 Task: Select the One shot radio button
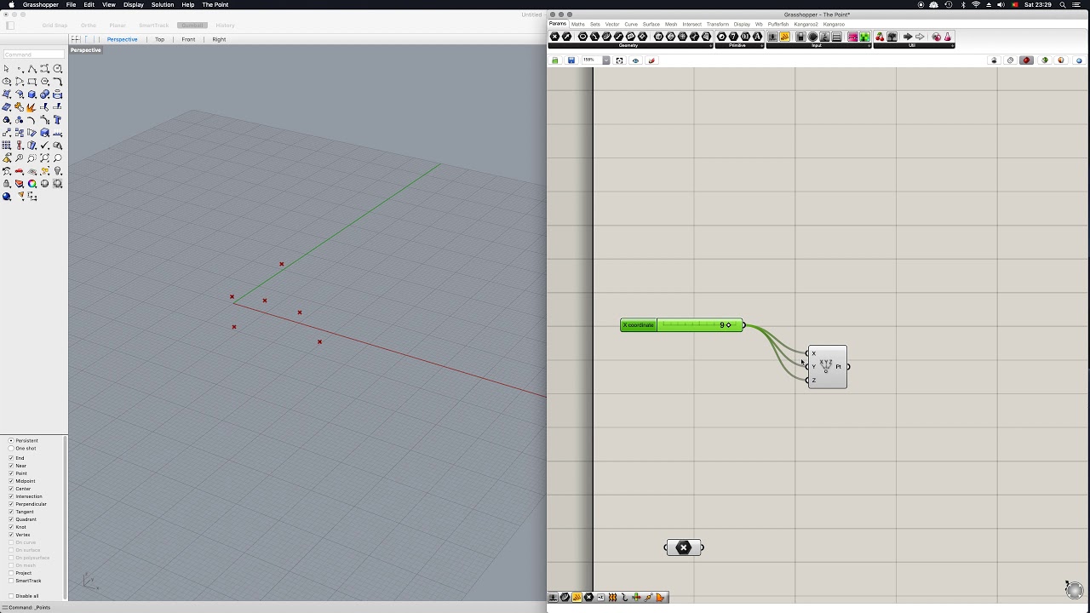(x=10, y=448)
